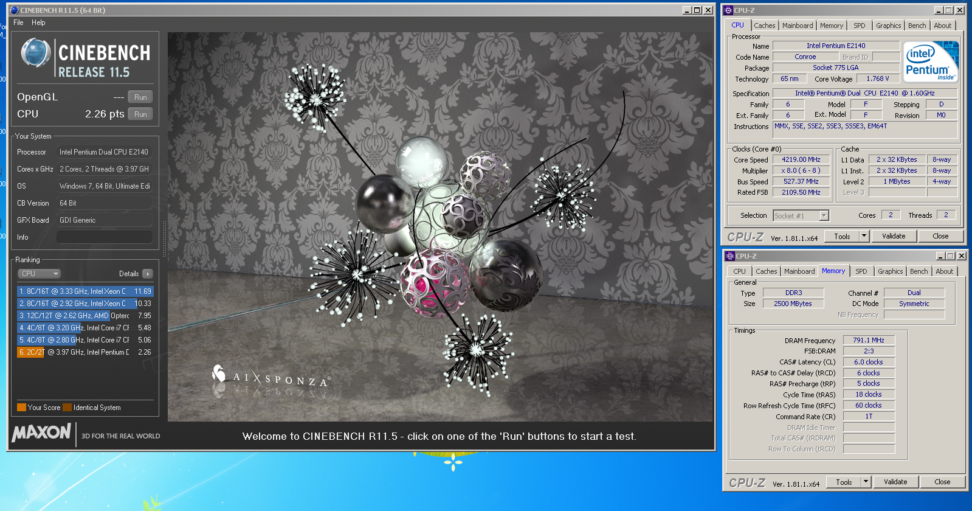Click the Core Speed value 4219.00 MHz
This screenshot has width=972, height=511.
coord(801,160)
